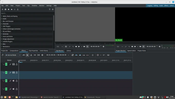The height and width of the screenshot is (99, 175).
Task: Rewind in the Clip Monitor
Action: pos(76,47)
